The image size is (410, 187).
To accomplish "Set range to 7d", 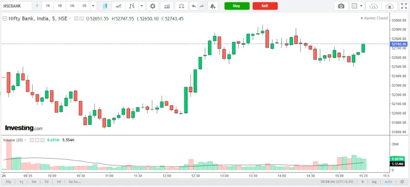I will pyautogui.click(x=46, y=181).
